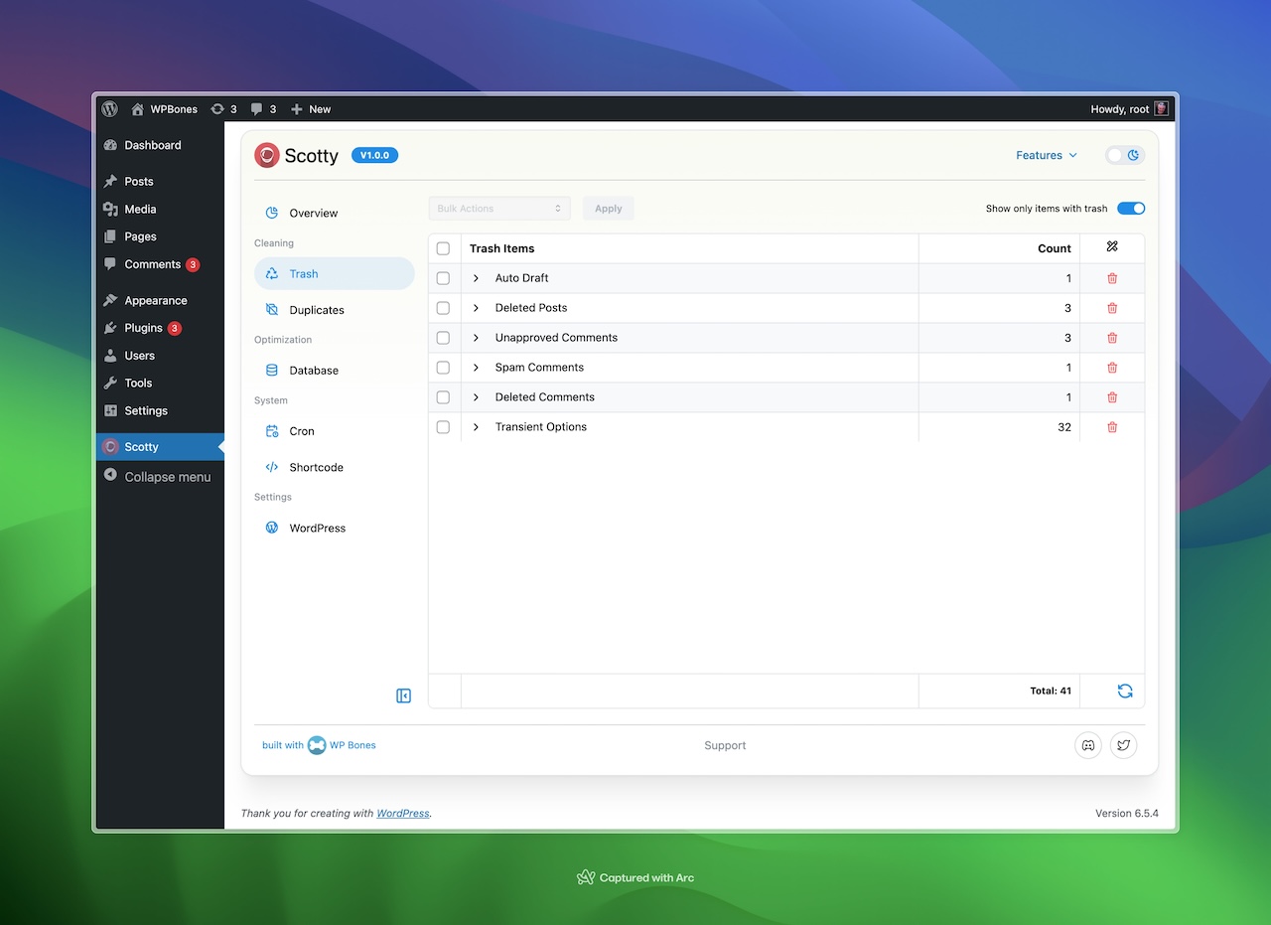Expand the Spam Comments row
The width and height of the screenshot is (1271, 925).
pyautogui.click(x=476, y=368)
